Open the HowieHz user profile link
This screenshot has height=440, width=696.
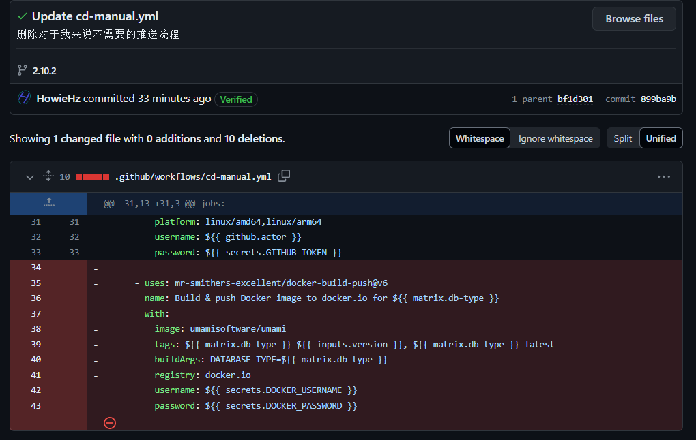pos(58,98)
